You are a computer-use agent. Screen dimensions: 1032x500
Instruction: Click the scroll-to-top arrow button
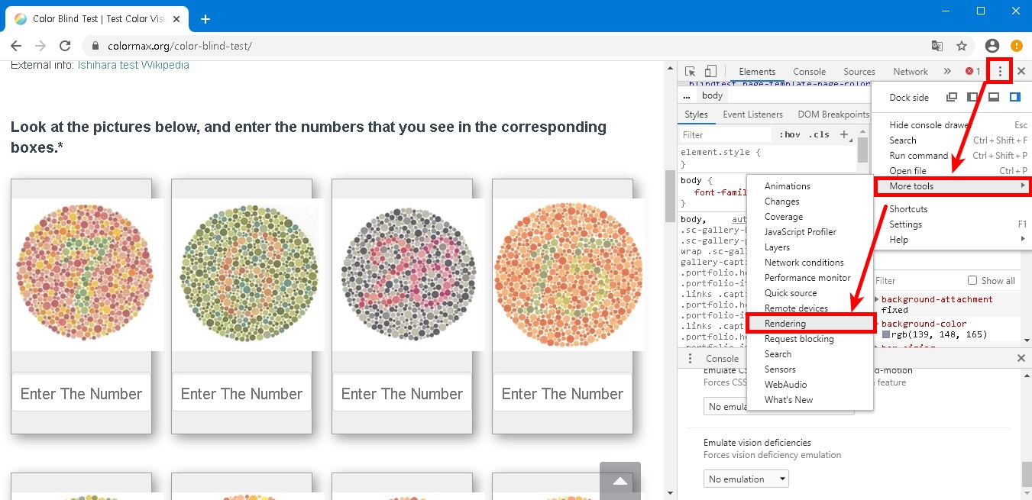point(620,481)
